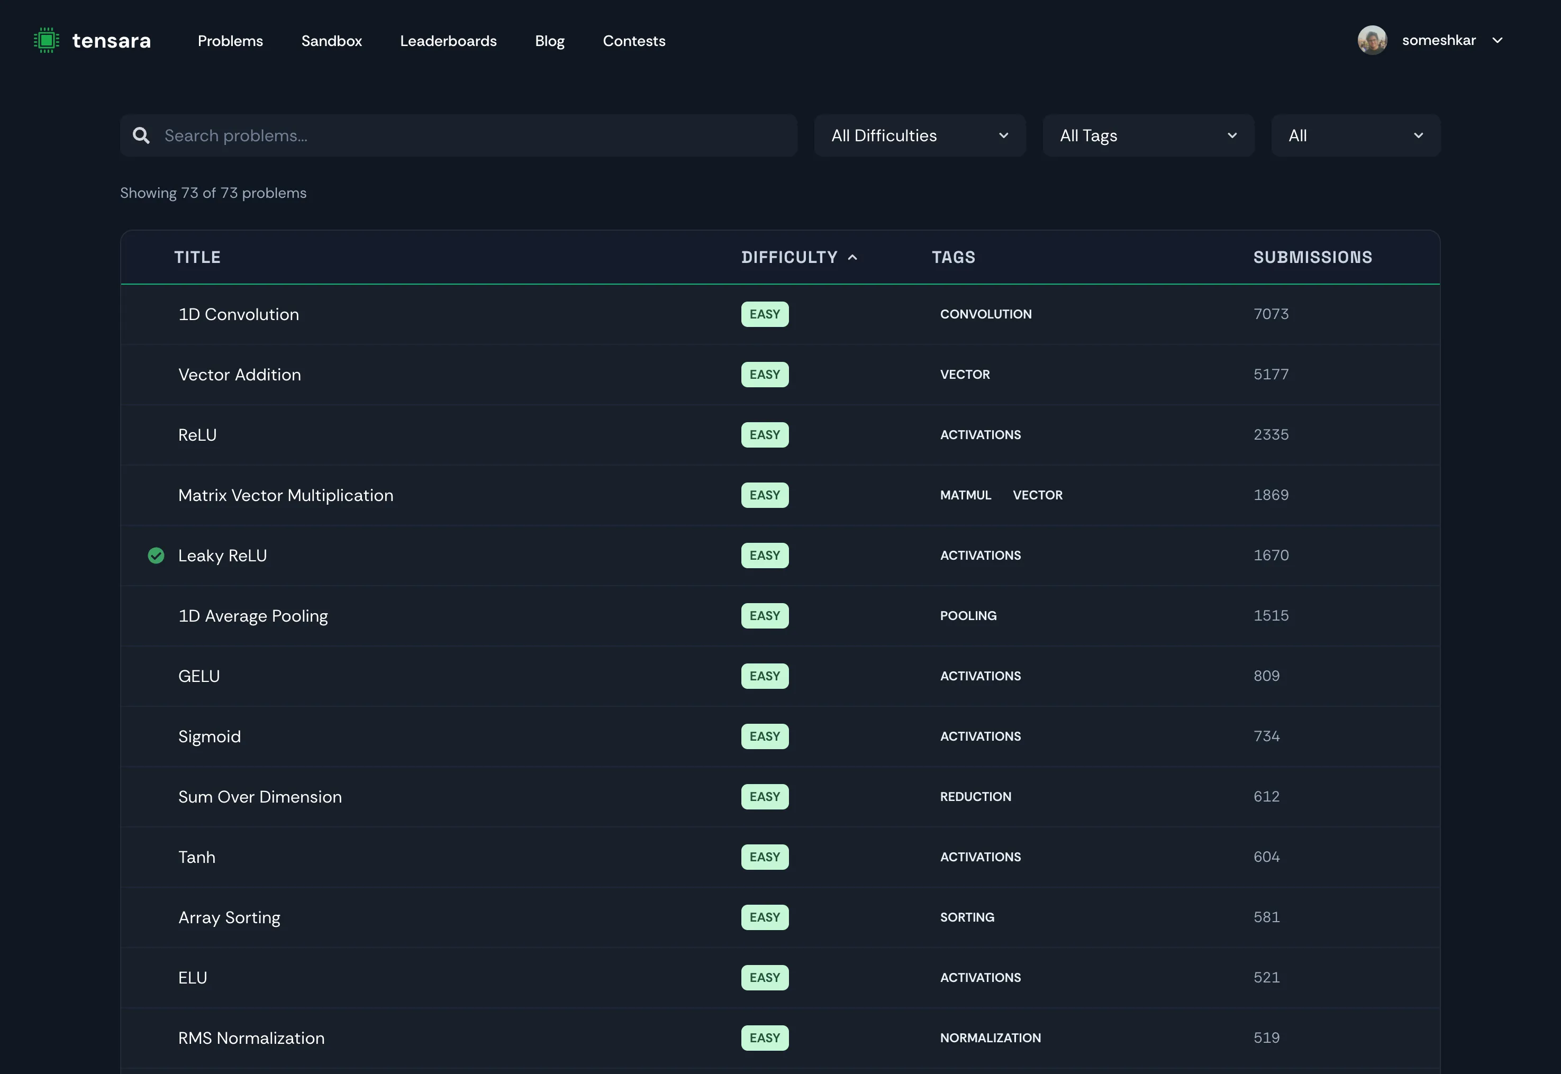Open the All Tags filter dropdown
Image resolution: width=1561 pixels, height=1074 pixels.
tap(1148, 136)
